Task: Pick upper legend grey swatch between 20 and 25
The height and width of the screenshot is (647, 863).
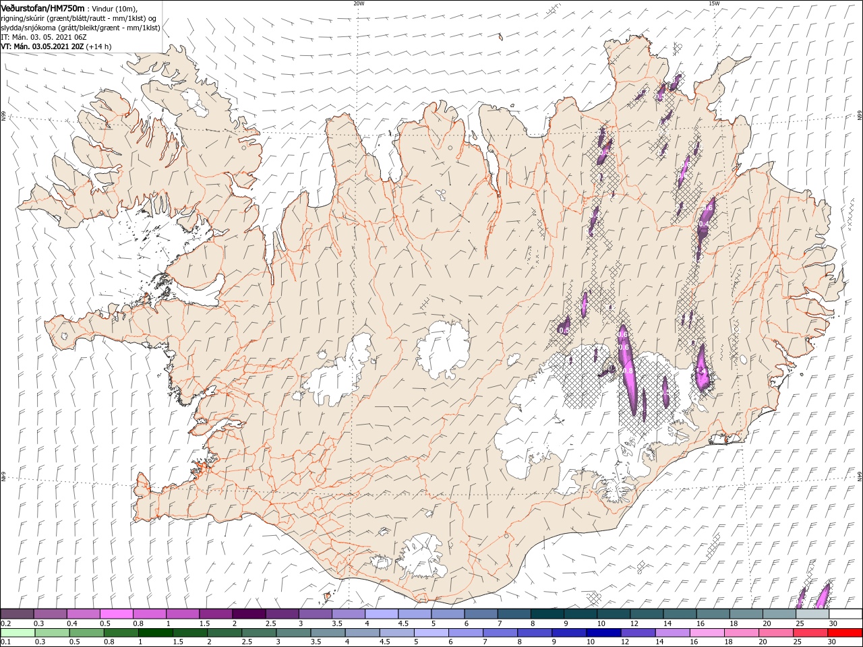Action: [x=779, y=613]
